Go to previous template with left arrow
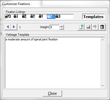The height and width of the screenshot is (100, 110). point(8,27)
